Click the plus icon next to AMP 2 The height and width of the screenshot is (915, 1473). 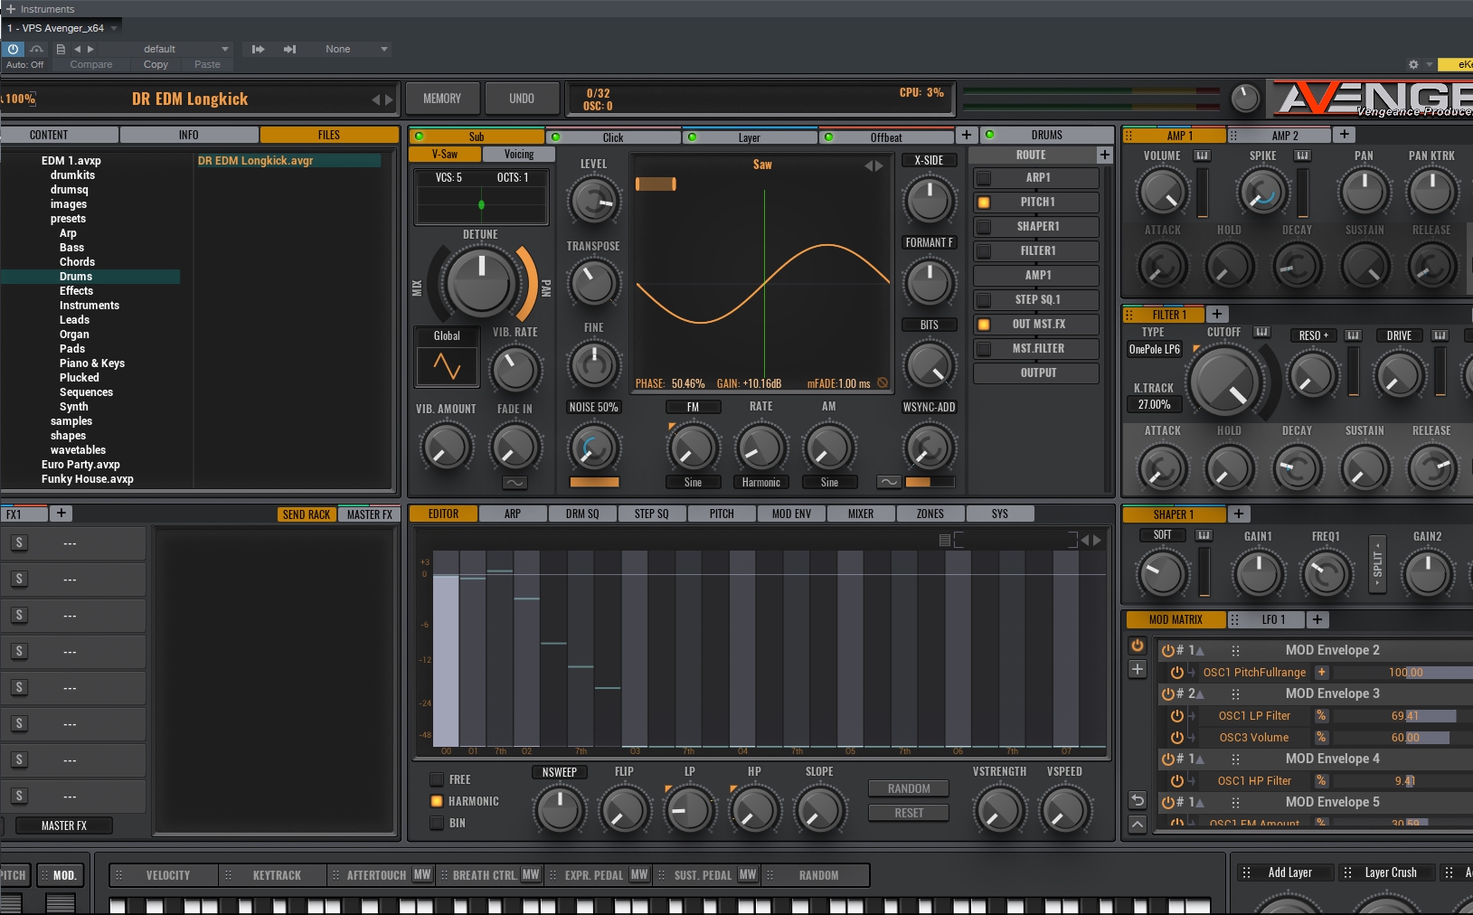pos(1345,135)
